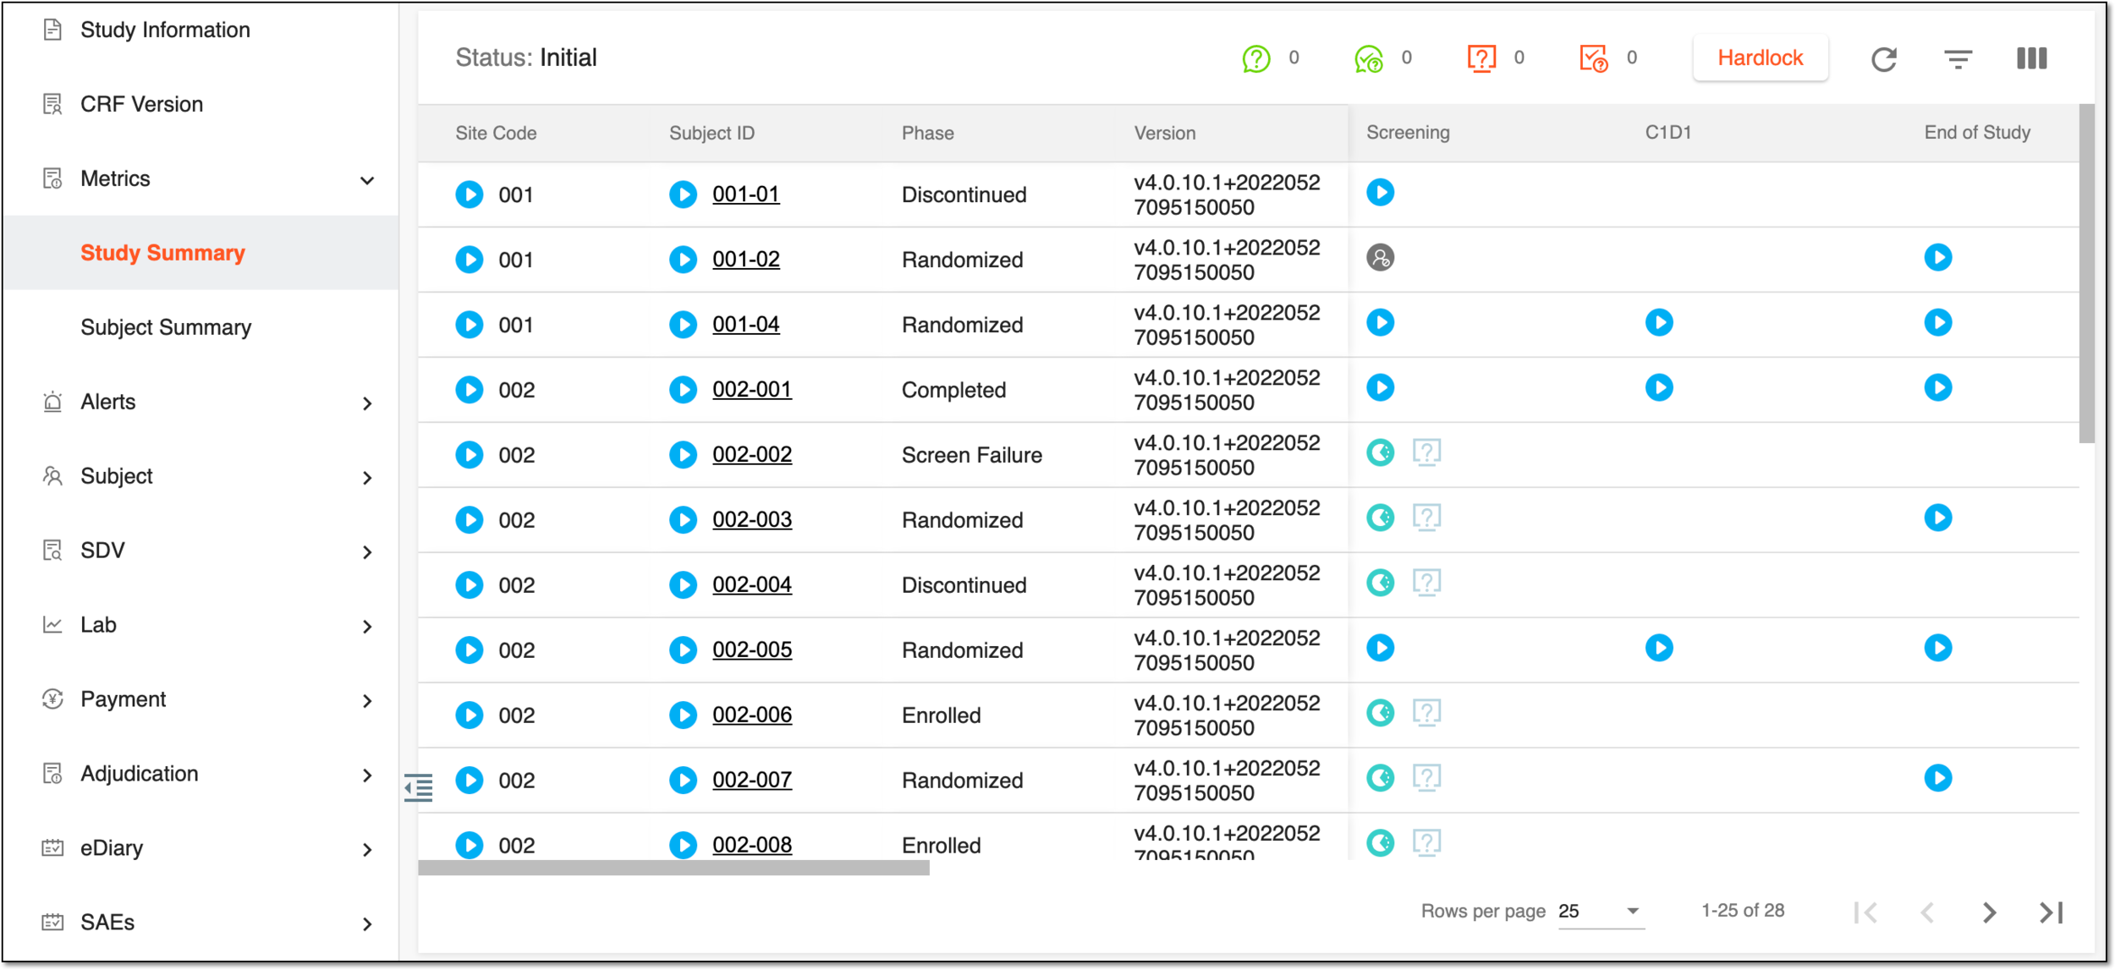Open the Rows per page dropdown
The width and height of the screenshot is (2115, 970).
[x=1601, y=911]
